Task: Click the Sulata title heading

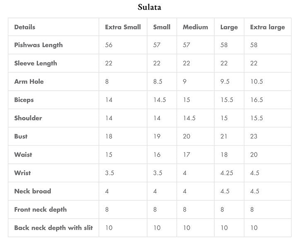Action: click(x=149, y=7)
